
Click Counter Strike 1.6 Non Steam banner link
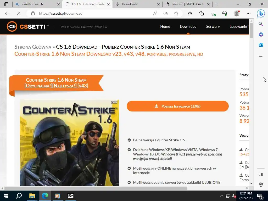click(56, 83)
